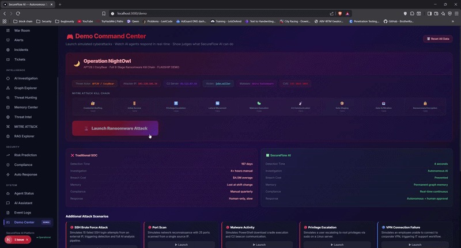
Task: Select the RAG Explorer search icon
Action: click(x=8, y=136)
